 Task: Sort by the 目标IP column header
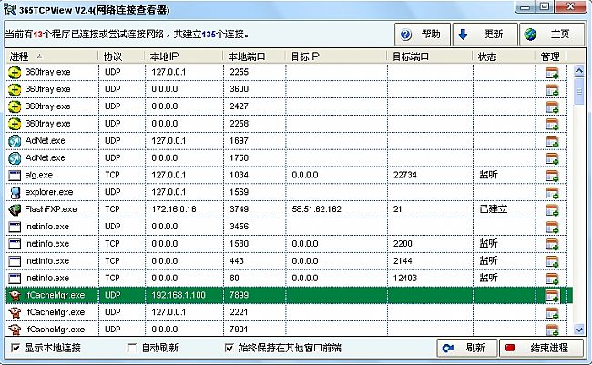point(336,56)
